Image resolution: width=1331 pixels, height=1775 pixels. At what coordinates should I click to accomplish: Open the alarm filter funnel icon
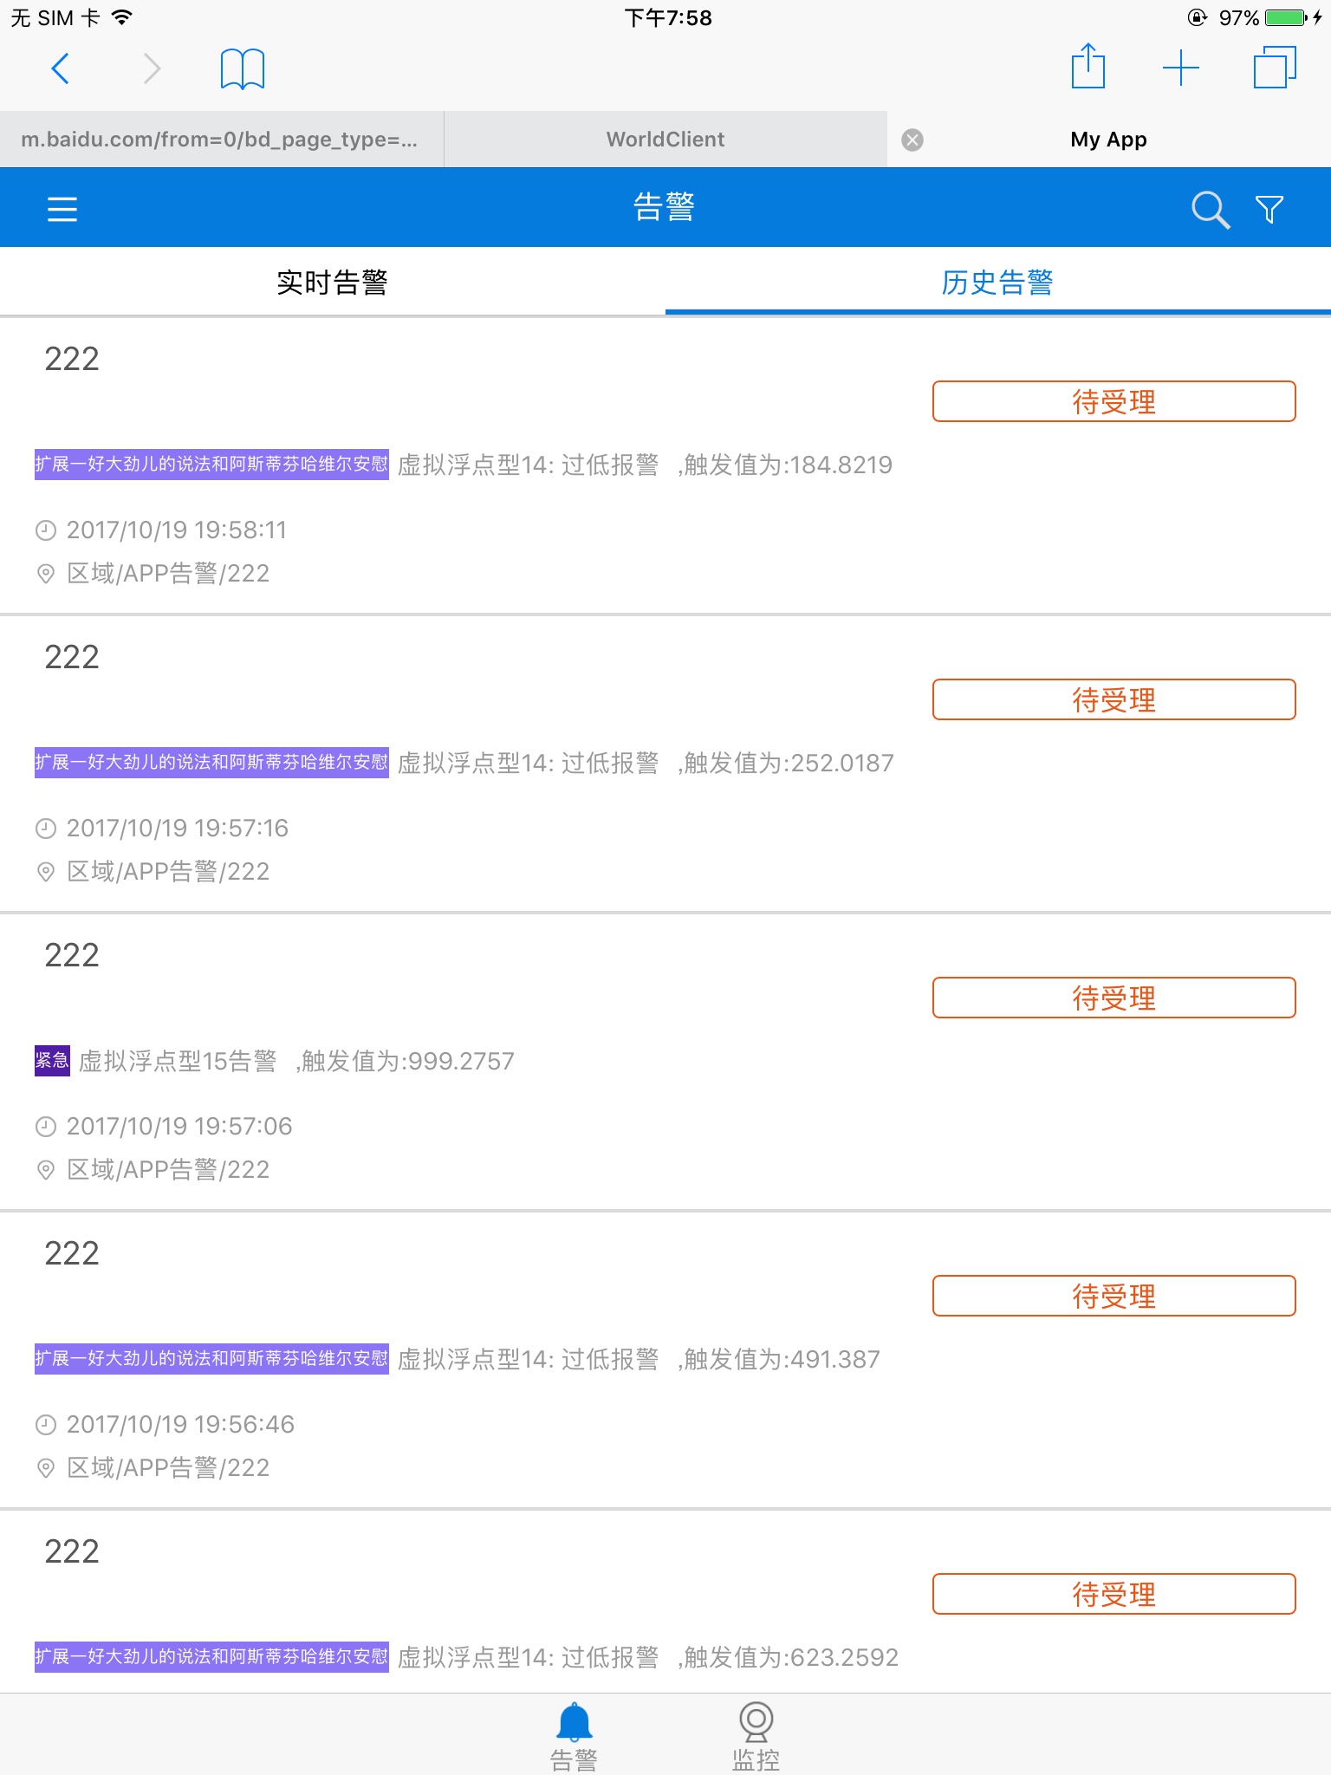(1269, 209)
